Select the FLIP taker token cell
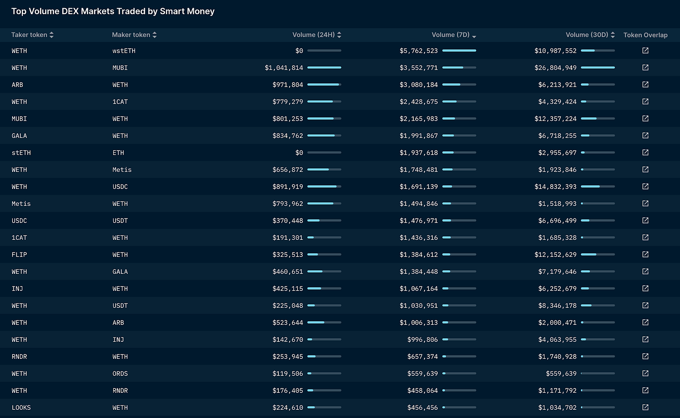The image size is (680, 418). [x=19, y=254]
